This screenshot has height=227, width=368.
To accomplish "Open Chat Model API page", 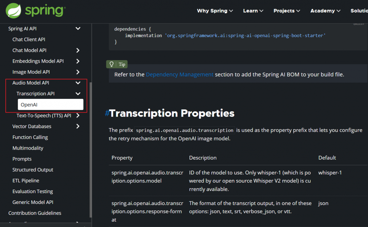I will click(x=29, y=50).
